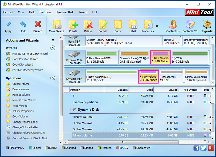216x157 pixels.
Task: Click Move/Resize Volume operation
Action: click(21, 100)
